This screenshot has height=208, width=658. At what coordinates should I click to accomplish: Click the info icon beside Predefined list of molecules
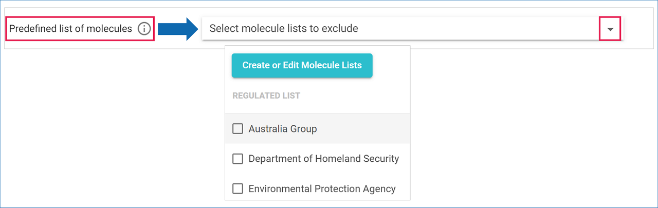coord(144,29)
